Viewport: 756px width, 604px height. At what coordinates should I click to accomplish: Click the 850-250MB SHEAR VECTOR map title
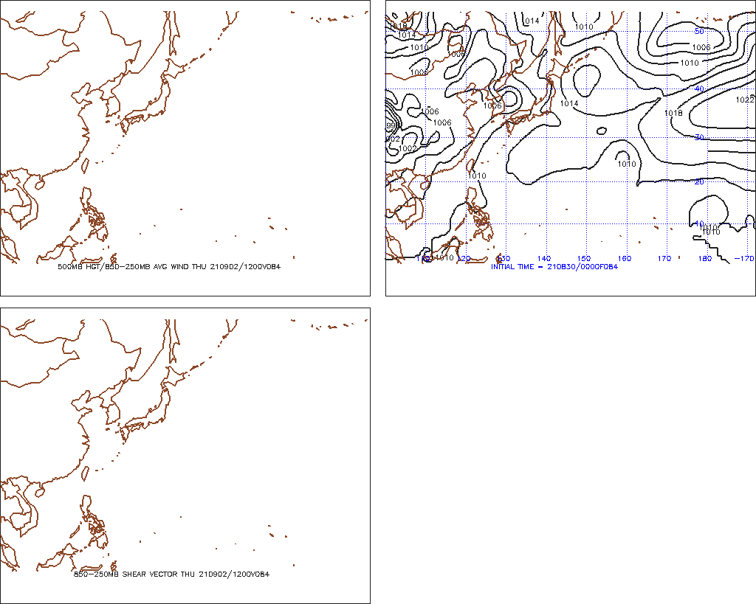coord(171,575)
